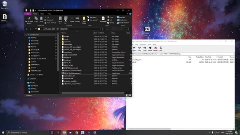The width and height of the screenshot is (240, 135).
Task: Switch Explorer to large icons view in status bar
Action: (x=130, y=95)
